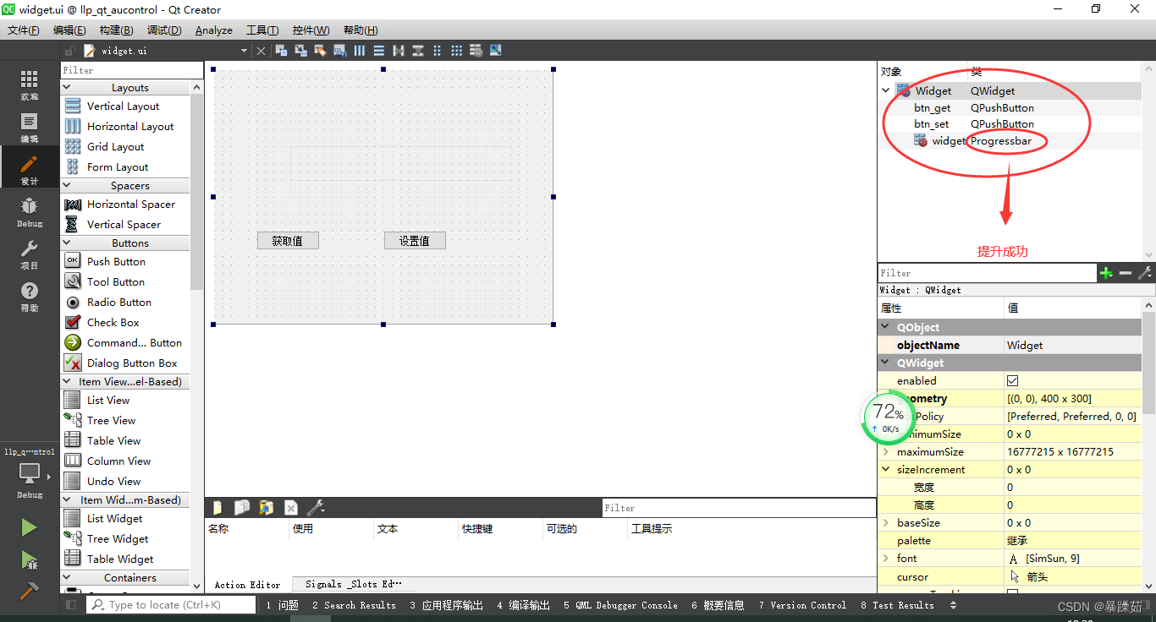Switch to 编辑 (Edit) mode

[x=29, y=127]
